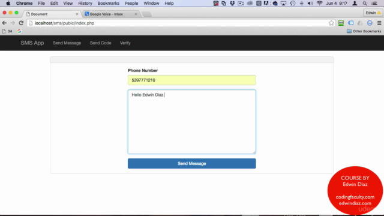This screenshot has height=216, width=384.
Task: Click the red-badged monitor menu bar icon
Action: click(x=216, y=3)
